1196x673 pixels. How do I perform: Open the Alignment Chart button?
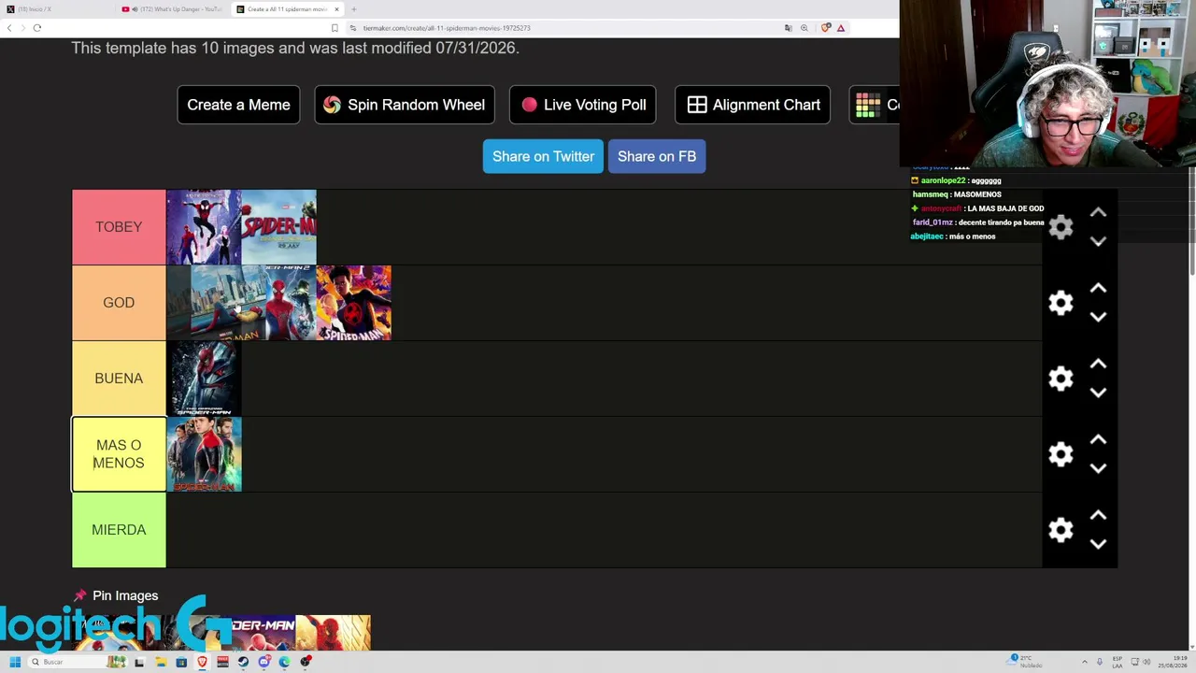(753, 105)
